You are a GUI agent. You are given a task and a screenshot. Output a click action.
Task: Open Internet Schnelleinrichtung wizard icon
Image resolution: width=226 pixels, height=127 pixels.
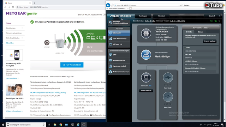pos(111,22)
